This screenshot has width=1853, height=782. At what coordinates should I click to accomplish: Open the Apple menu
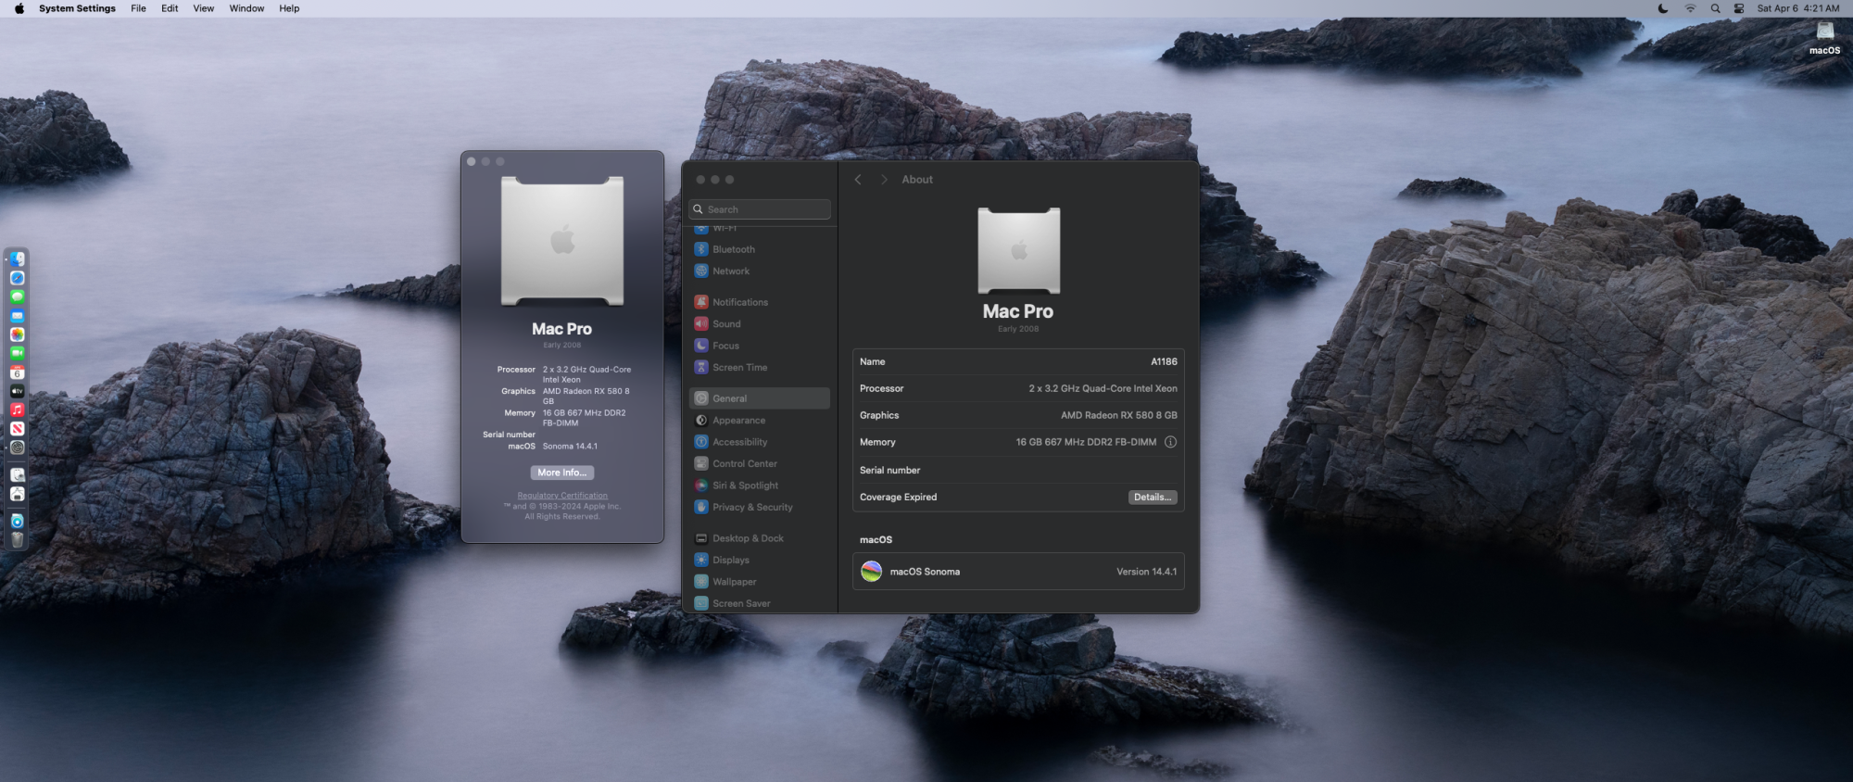click(19, 8)
